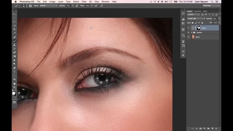Enable airbrush mode
Screen dimensions: 233x131
click(96, 6)
